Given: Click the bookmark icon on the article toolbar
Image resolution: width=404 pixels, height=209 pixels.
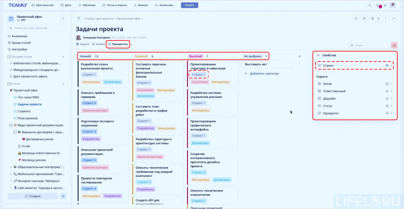Looking at the screenshot, I should (356, 18).
